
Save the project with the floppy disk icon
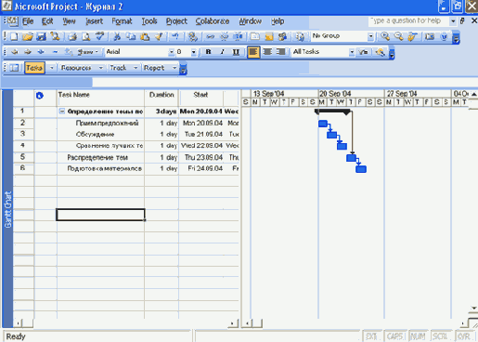(41, 36)
